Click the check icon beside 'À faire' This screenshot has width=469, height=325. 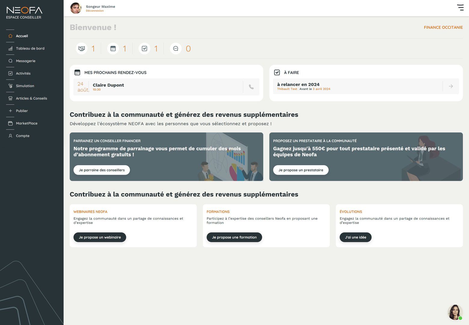(277, 73)
